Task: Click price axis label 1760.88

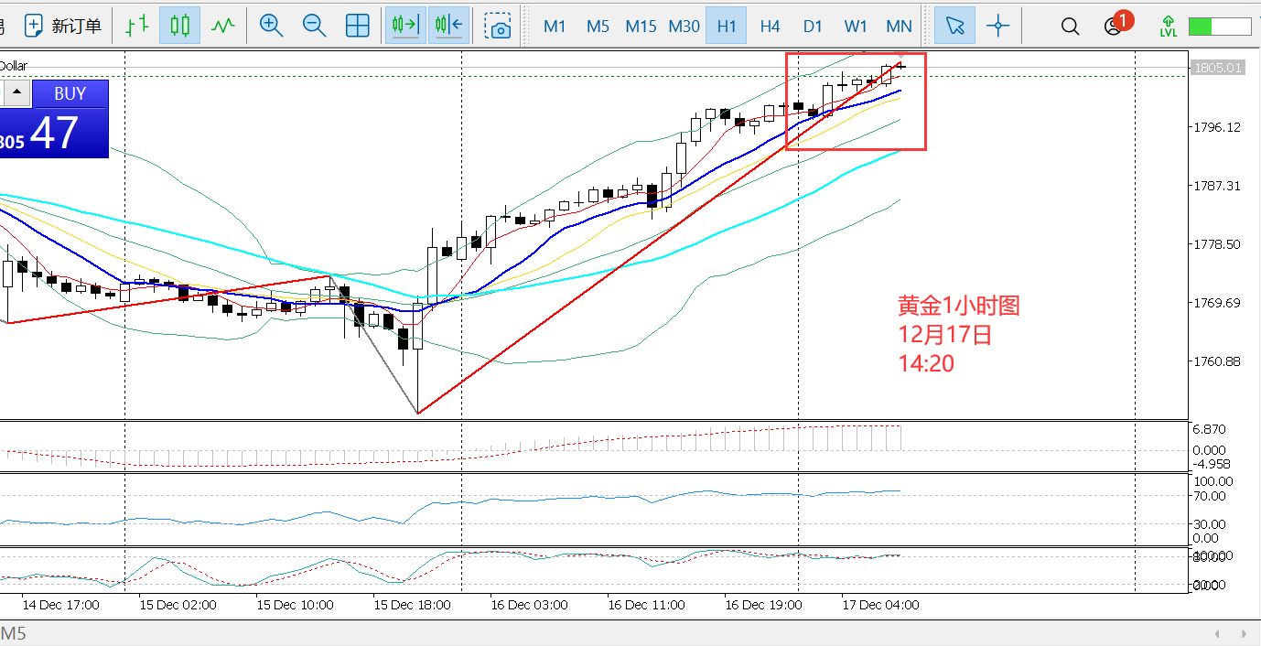Action: click(1217, 361)
